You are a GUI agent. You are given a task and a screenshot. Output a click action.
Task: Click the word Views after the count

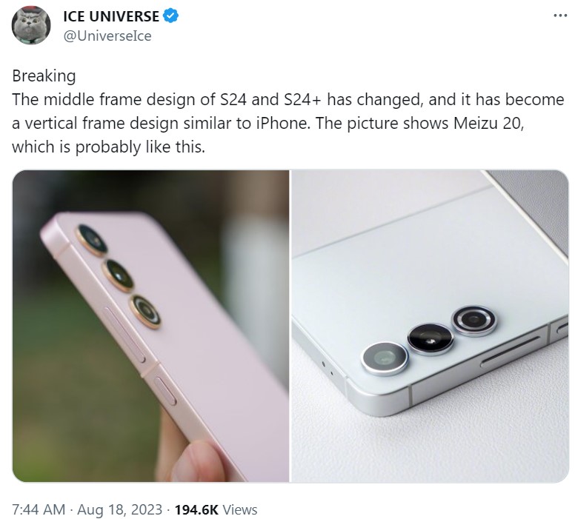pos(240,509)
